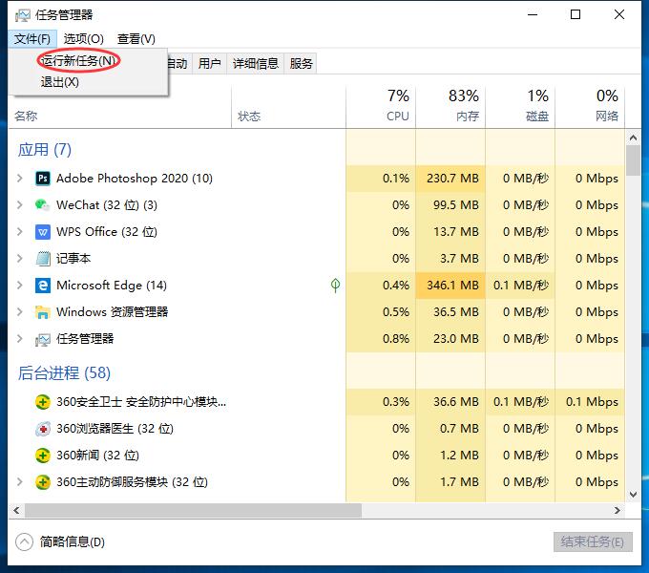
Task: Expand the Microsoft Edge (14) row
Action: click(x=19, y=286)
